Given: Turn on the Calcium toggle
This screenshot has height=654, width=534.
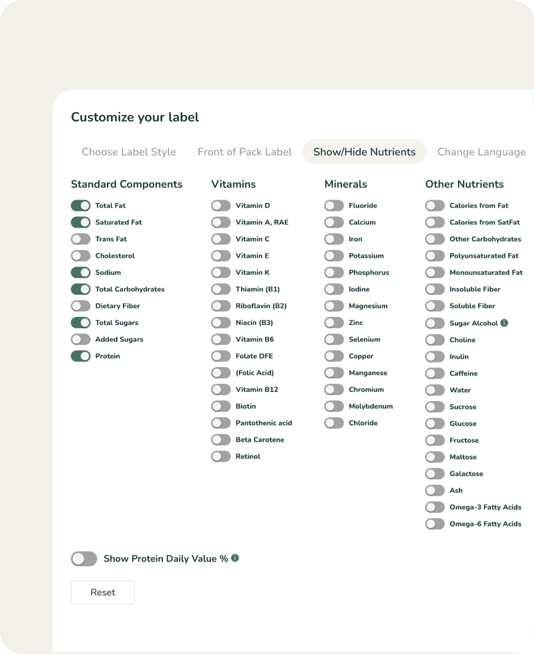Looking at the screenshot, I should coord(334,222).
